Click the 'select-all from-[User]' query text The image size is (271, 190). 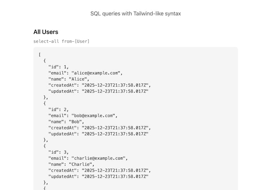coord(61,41)
